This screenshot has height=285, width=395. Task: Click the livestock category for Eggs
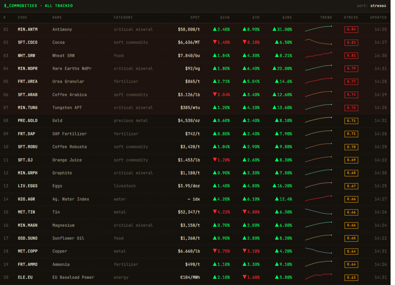(x=125, y=186)
